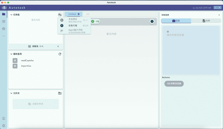Open the robot agent sidebar icon
The height and width of the screenshot is (129, 223).
coord(4,28)
